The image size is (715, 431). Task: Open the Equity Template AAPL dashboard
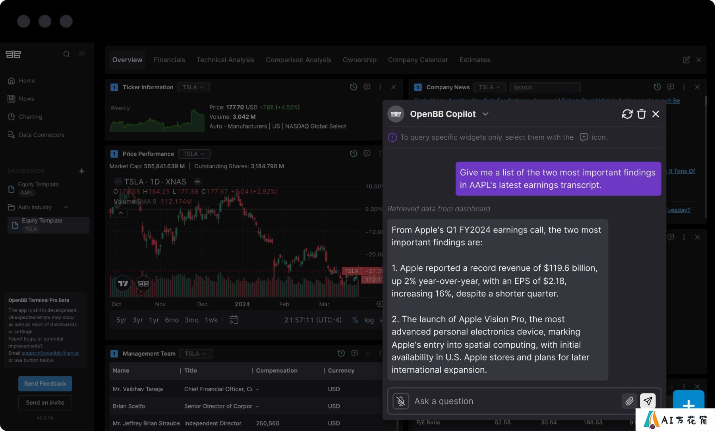tap(38, 189)
